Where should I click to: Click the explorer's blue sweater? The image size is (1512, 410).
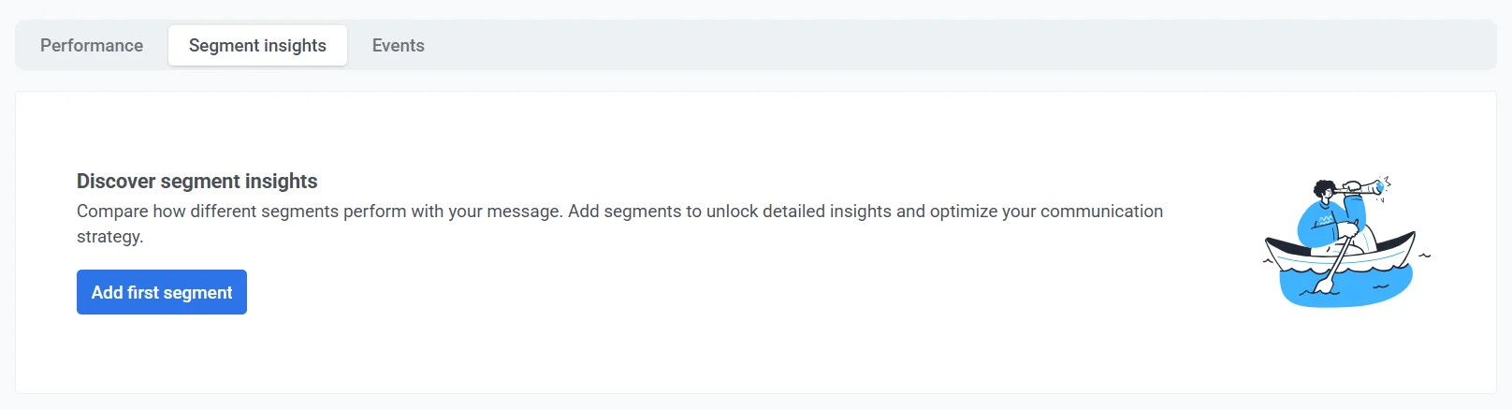[1320, 225]
